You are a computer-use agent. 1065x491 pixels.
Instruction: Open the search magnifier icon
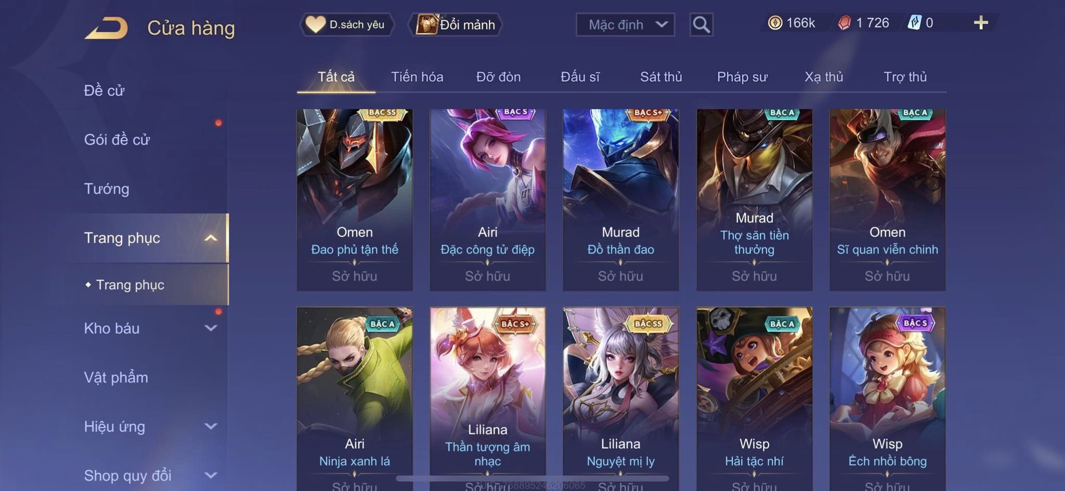701,24
